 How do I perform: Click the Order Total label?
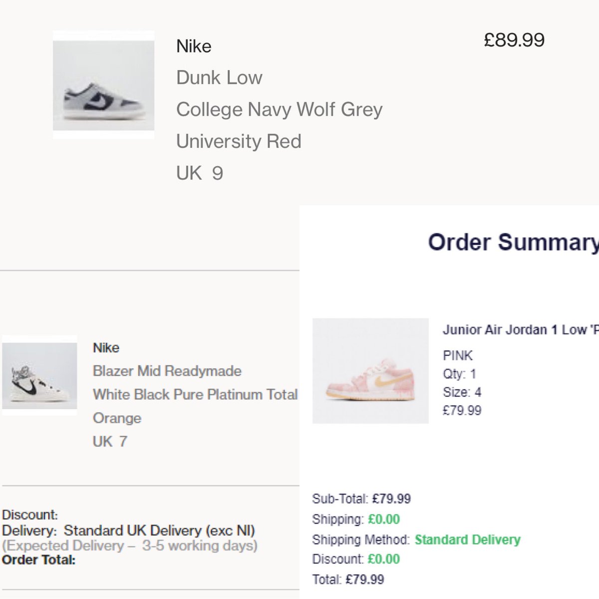tap(38, 560)
